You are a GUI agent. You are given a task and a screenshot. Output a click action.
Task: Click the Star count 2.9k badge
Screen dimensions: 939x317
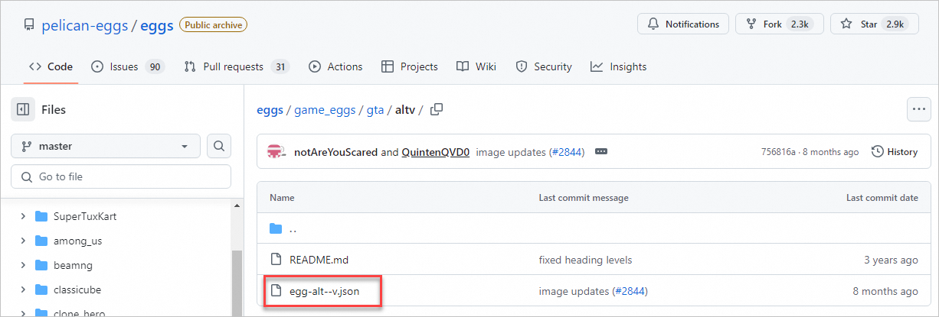895,24
